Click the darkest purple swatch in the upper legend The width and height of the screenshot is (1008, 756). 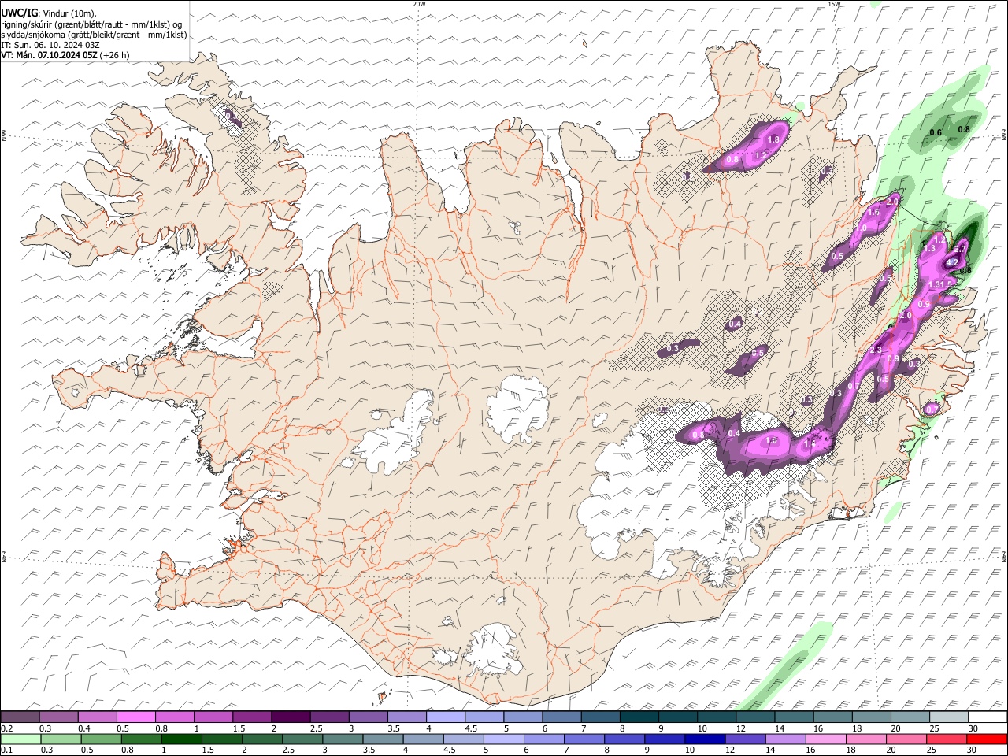(290, 717)
